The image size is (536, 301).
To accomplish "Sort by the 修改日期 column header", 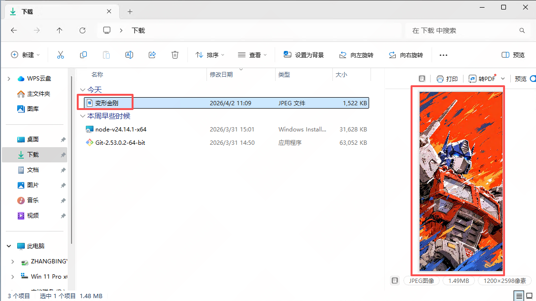I will click(221, 74).
